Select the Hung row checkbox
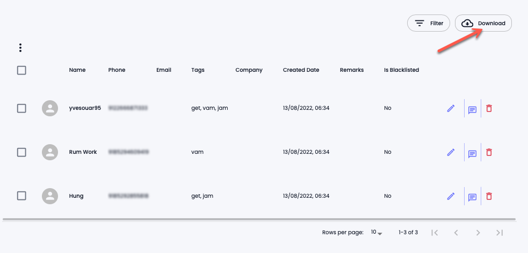The width and height of the screenshot is (528, 253). (21, 196)
